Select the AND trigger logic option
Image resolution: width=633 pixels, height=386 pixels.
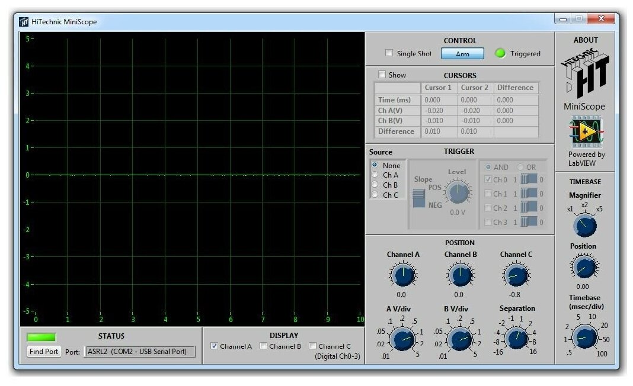tap(488, 167)
